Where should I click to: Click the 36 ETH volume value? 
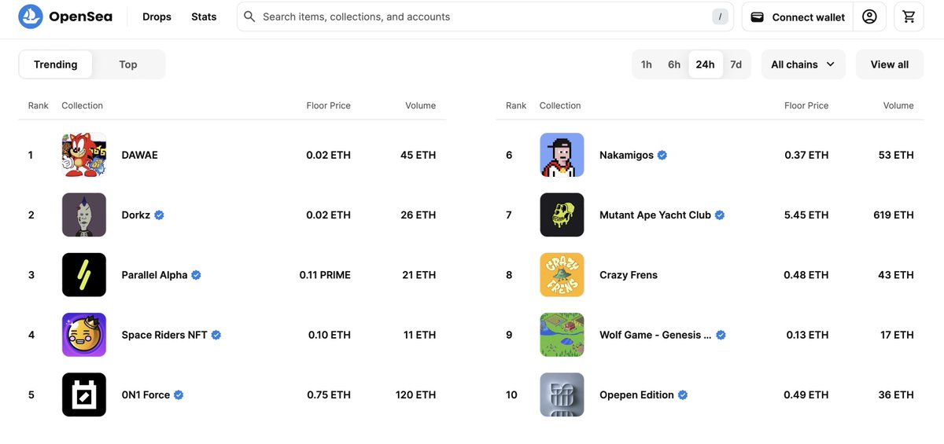[896, 394]
